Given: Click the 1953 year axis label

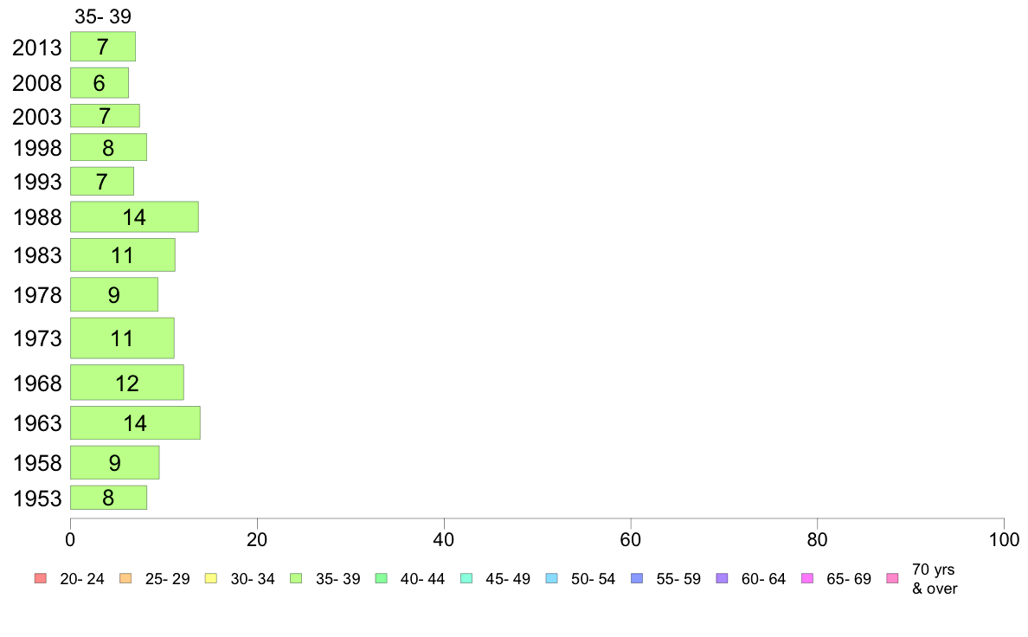Looking at the screenshot, I should (37, 499).
